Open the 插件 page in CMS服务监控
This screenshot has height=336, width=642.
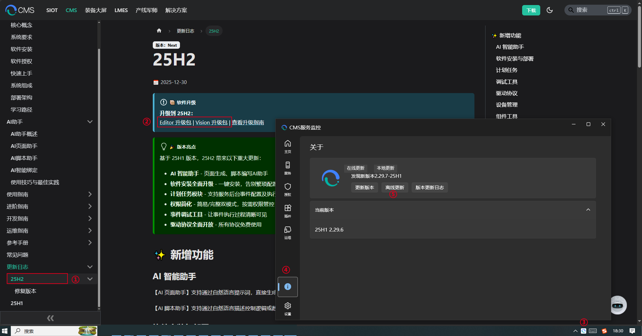click(x=287, y=211)
